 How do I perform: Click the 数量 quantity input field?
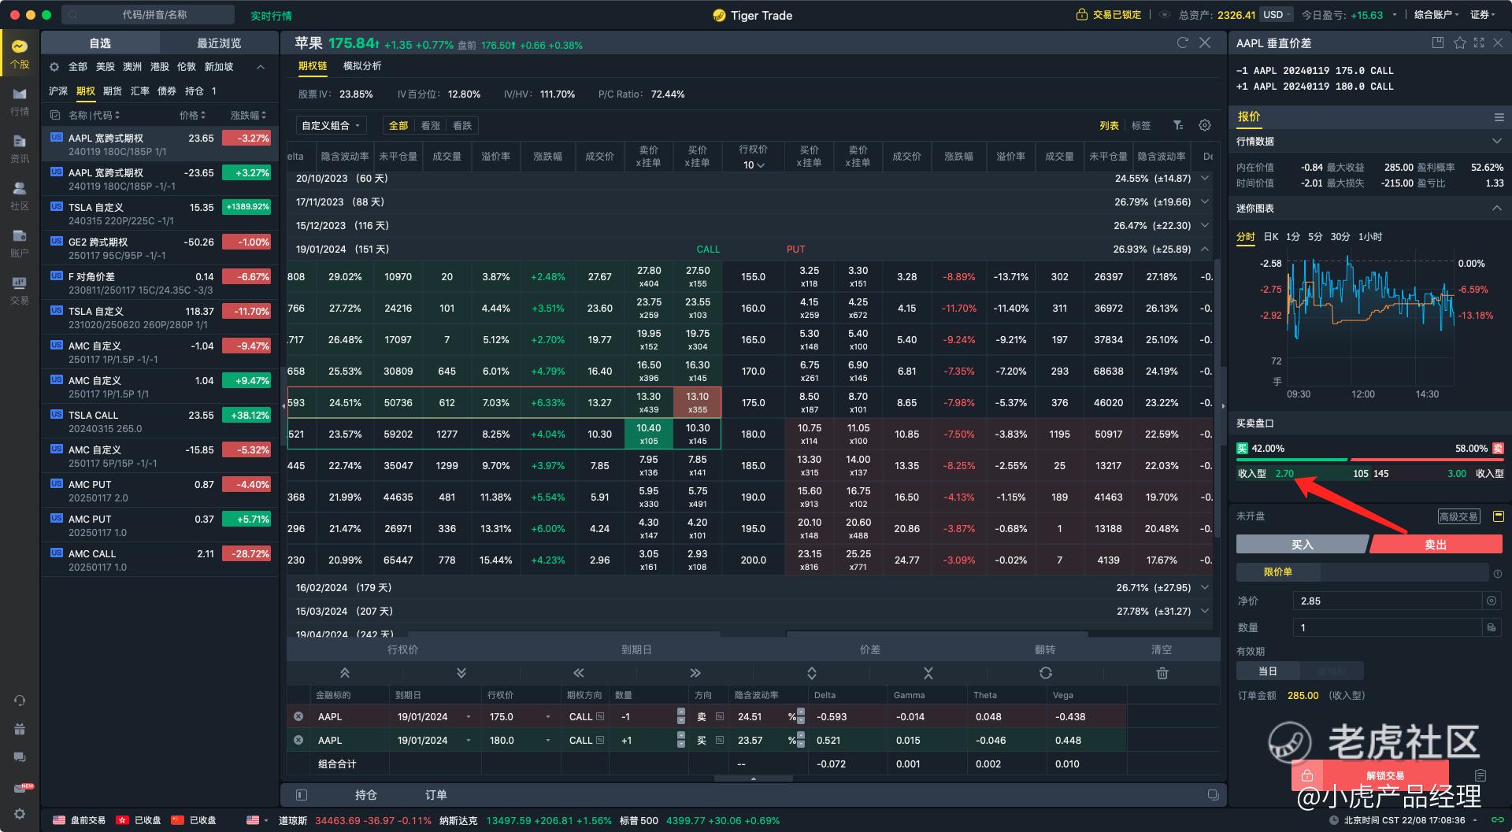(1388, 627)
